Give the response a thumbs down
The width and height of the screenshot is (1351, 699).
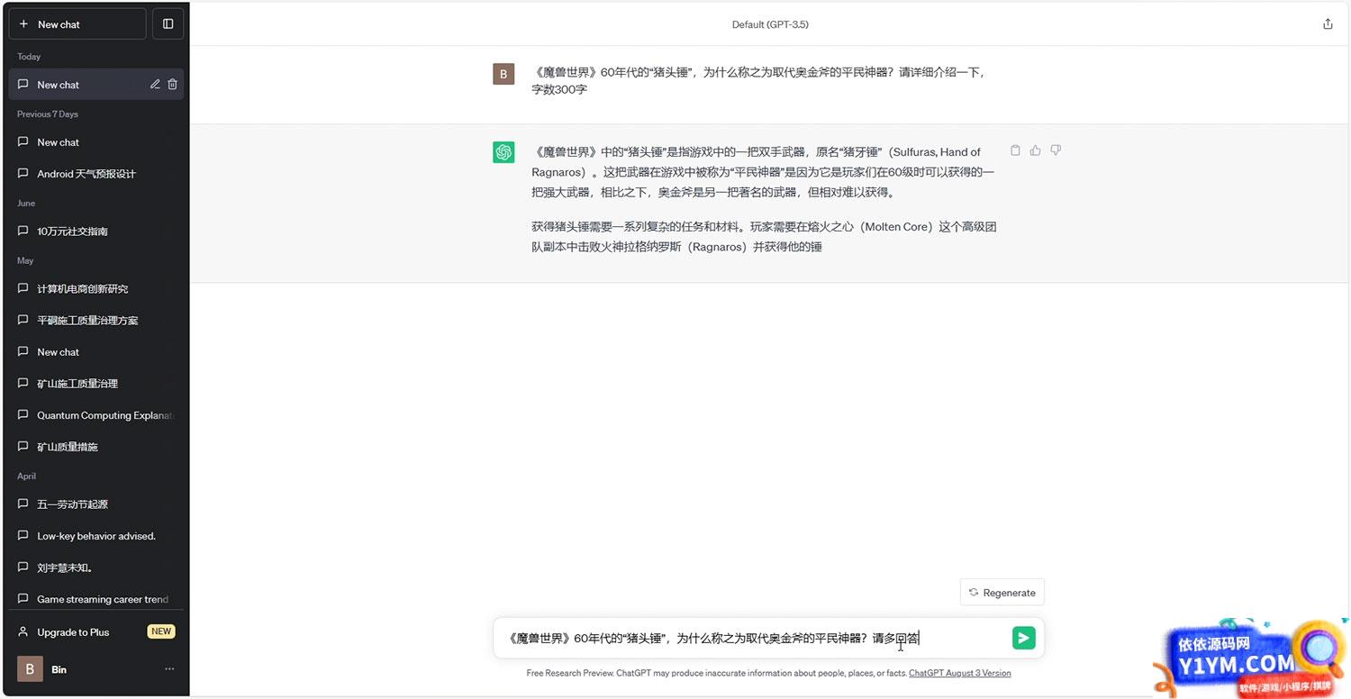coord(1056,150)
